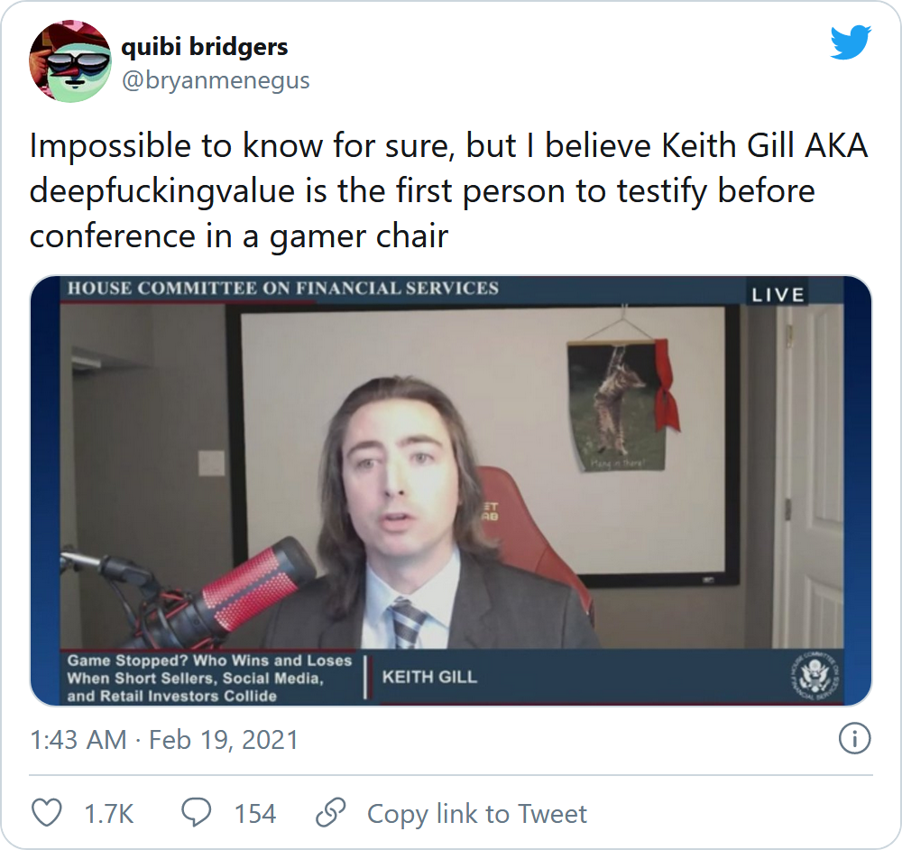Open the 1:43 AM Feb 19, 2021 timestamp
This screenshot has height=850, width=902.
point(164,740)
